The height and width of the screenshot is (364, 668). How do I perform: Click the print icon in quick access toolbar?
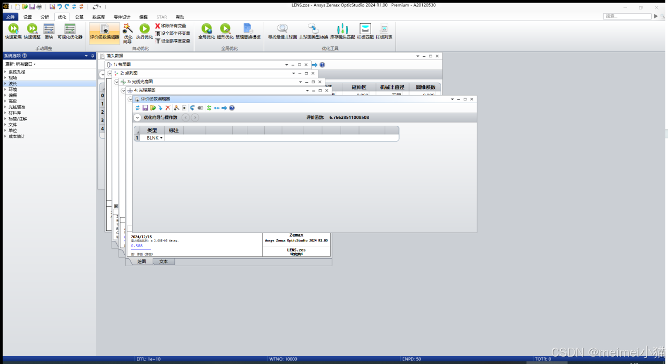point(39,7)
